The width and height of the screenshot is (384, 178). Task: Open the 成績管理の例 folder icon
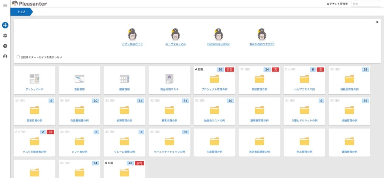[x=349, y=110]
